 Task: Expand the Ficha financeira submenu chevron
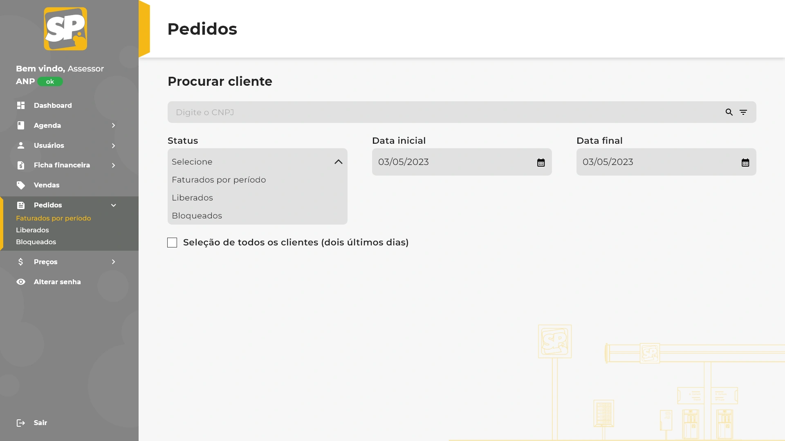pyautogui.click(x=113, y=165)
